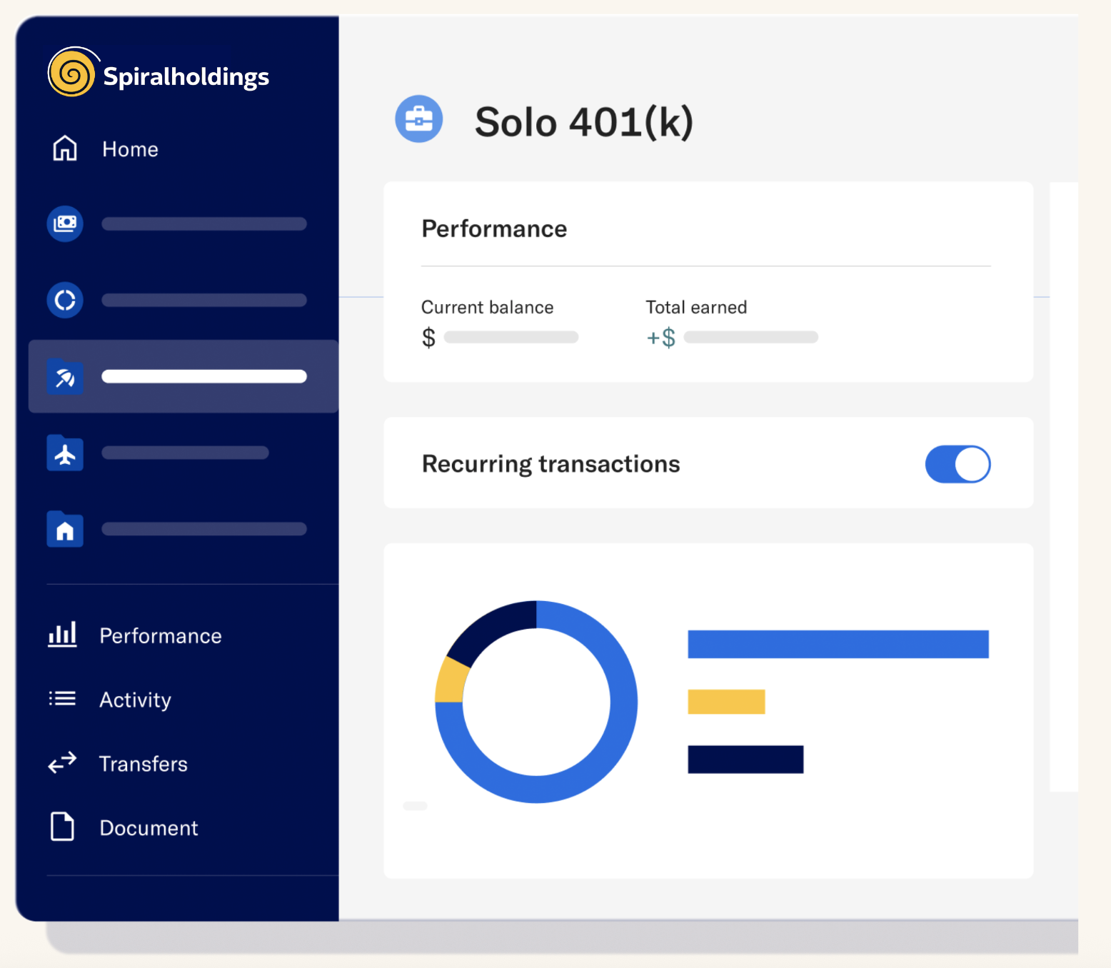Disable the Recurring transactions toggle

click(x=957, y=464)
